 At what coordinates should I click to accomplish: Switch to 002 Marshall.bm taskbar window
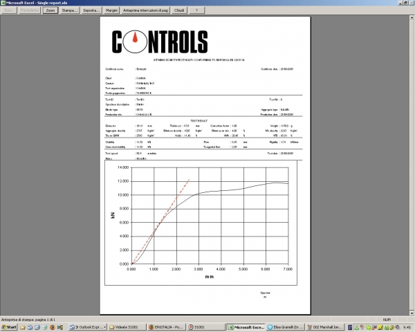[x=325, y=327]
